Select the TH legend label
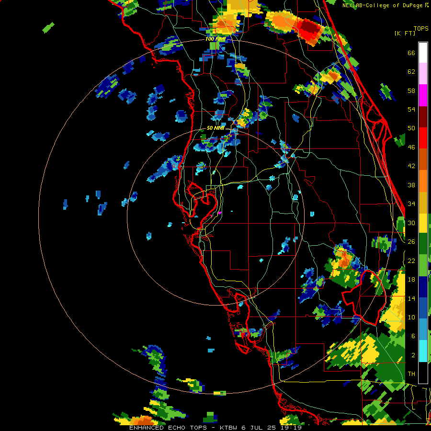The height and width of the screenshot is (431, 431). click(411, 374)
